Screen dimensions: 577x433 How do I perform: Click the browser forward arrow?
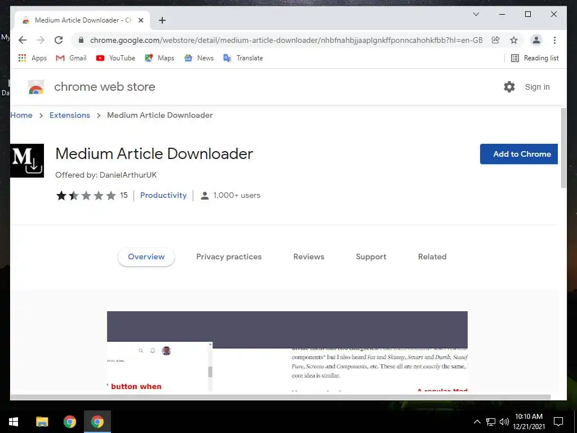(41, 40)
